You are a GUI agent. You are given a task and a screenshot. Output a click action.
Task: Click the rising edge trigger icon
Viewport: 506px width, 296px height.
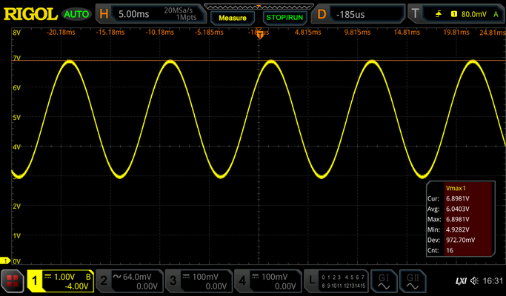click(439, 14)
